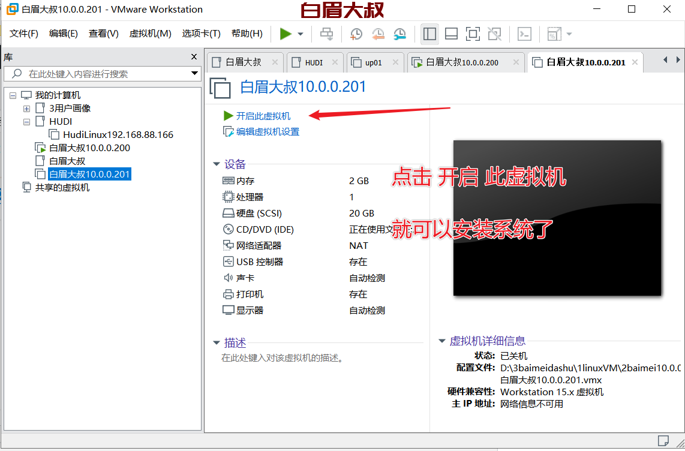This screenshot has width=685, height=451.
Task: Switch to the 白眉大叔10.0.0.200 tab
Action: coord(462,62)
